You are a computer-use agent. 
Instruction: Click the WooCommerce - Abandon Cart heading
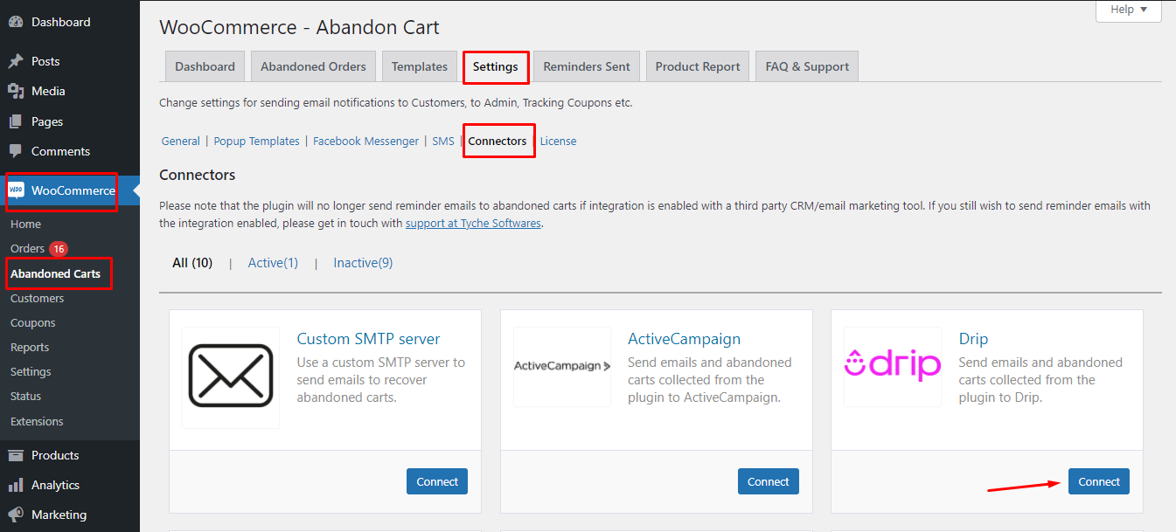[x=299, y=28]
